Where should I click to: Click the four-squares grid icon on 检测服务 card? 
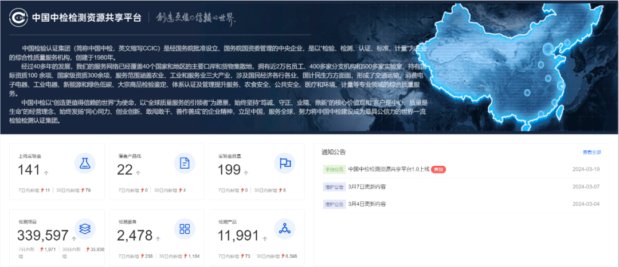(185, 229)
